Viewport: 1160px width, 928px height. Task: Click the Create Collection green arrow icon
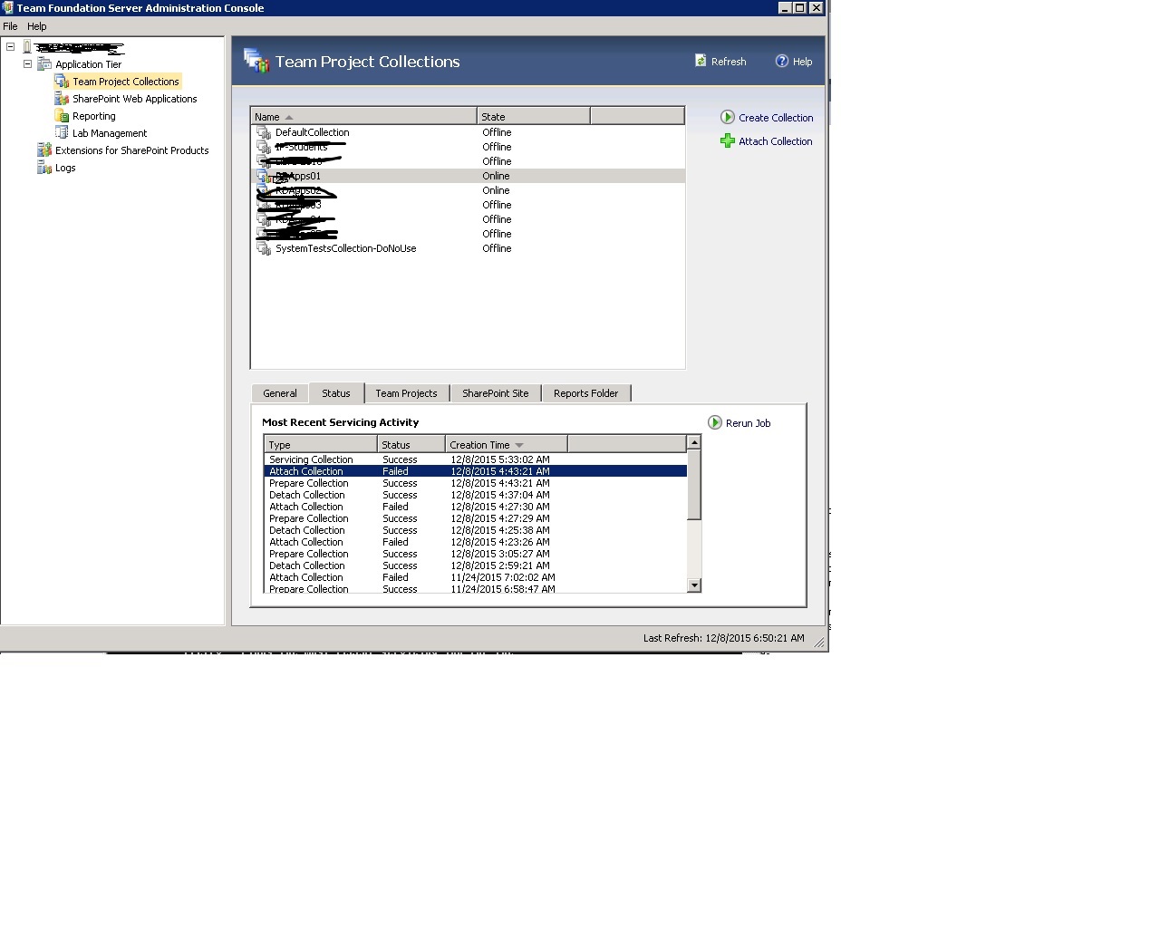[728, 117]
